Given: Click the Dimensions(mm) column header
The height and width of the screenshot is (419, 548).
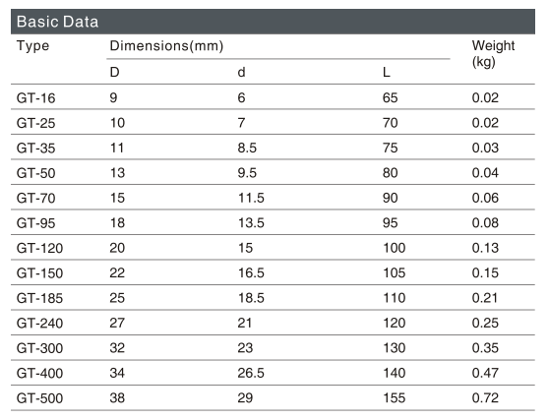Looking at the screenshot, I should click(x=166, y=46).
